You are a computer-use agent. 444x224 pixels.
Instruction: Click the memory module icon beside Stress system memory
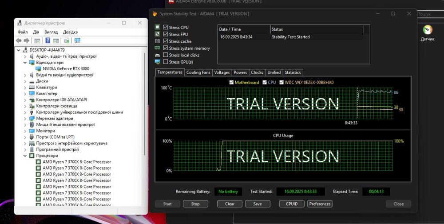pos(158,48)
